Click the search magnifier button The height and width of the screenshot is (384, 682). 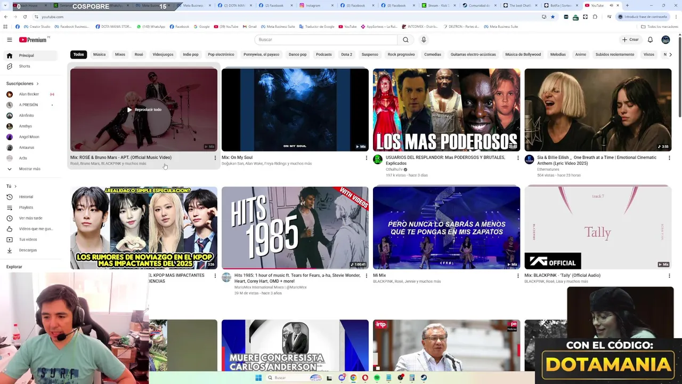coord(405,39)
